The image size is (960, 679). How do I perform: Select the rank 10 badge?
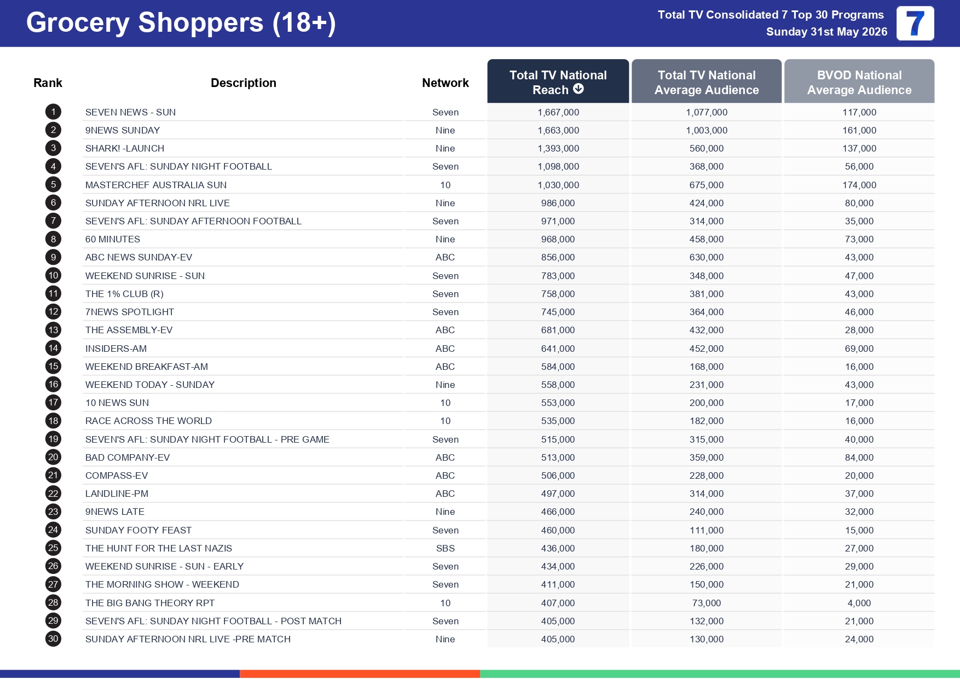(x=53, y=276)
